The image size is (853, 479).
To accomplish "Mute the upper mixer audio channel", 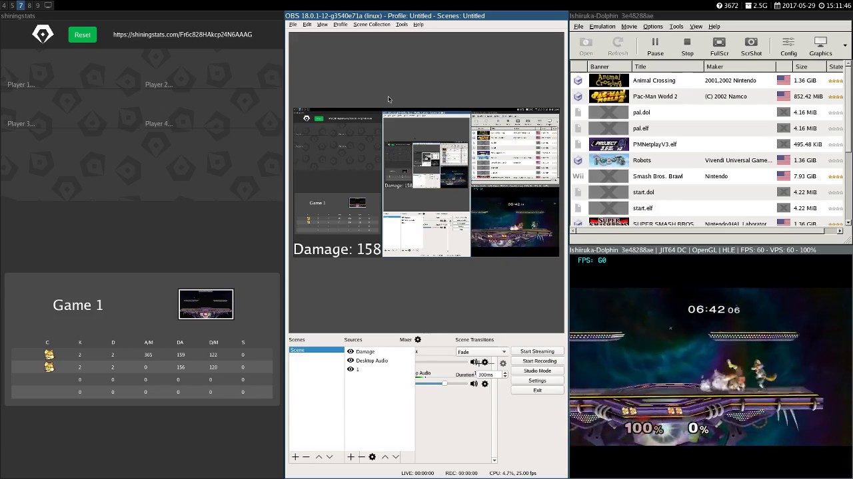I will [474, 363].
